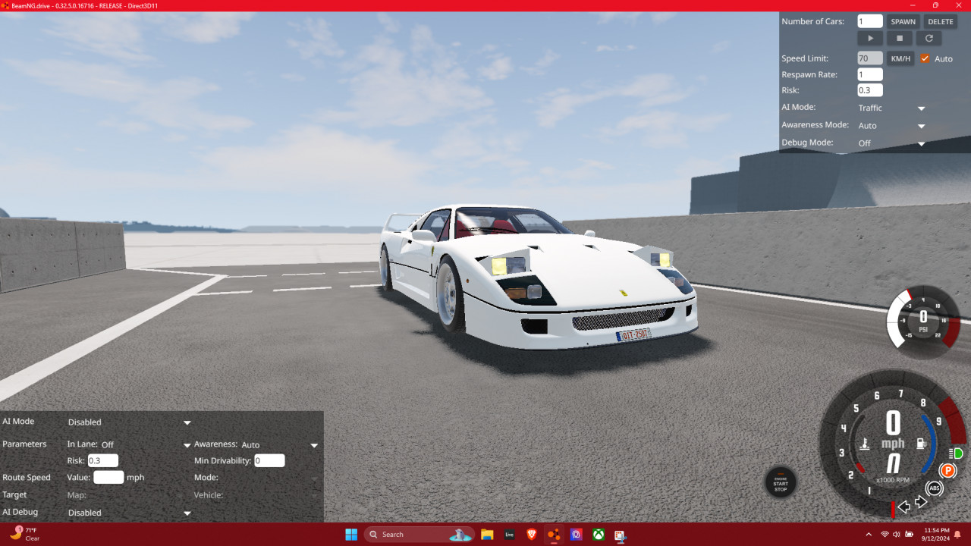Click the DELETE button
The image size is (971, 546).
941,21
